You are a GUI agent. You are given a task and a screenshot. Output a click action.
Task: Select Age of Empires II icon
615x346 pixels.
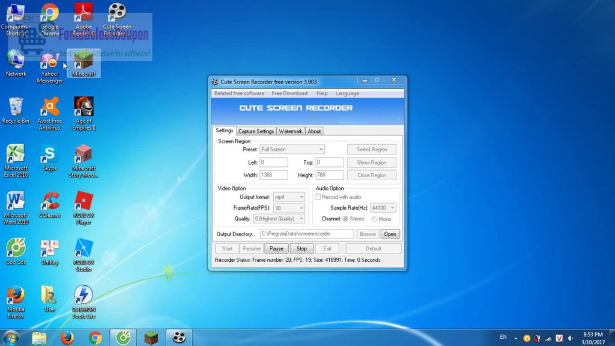83,114
